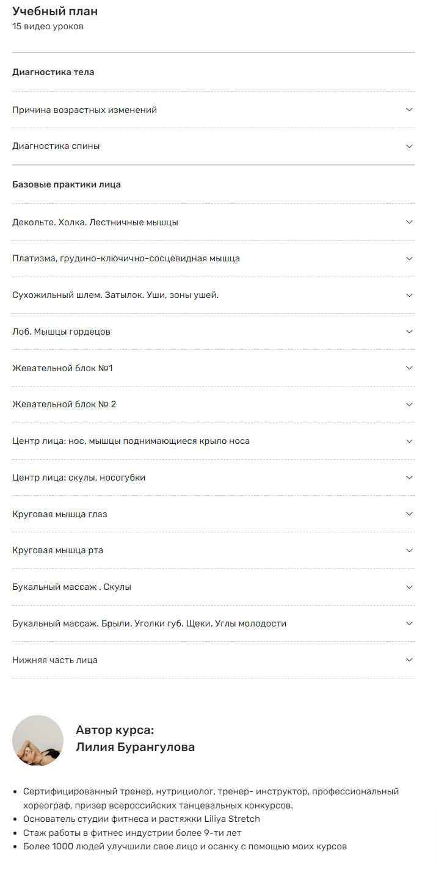
Task: Expand the 'Жевательной блок №1' chevron
Action: click(x=409, y=368)
